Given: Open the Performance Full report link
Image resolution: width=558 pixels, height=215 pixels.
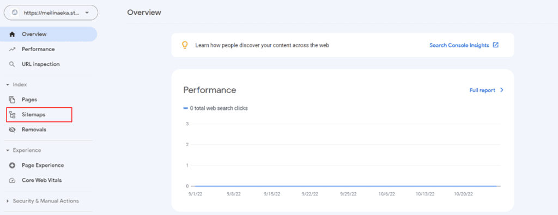Looking at the screenshot, I should point(482,90).
